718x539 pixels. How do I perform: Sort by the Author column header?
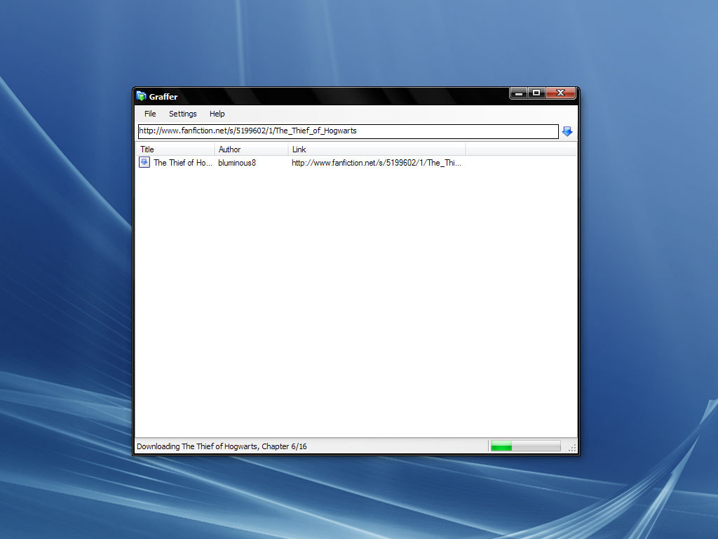pyautogui.click(x=251, y=149)
